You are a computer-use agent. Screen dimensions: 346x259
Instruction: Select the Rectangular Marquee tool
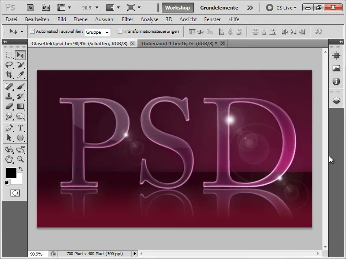pos(9,55)
